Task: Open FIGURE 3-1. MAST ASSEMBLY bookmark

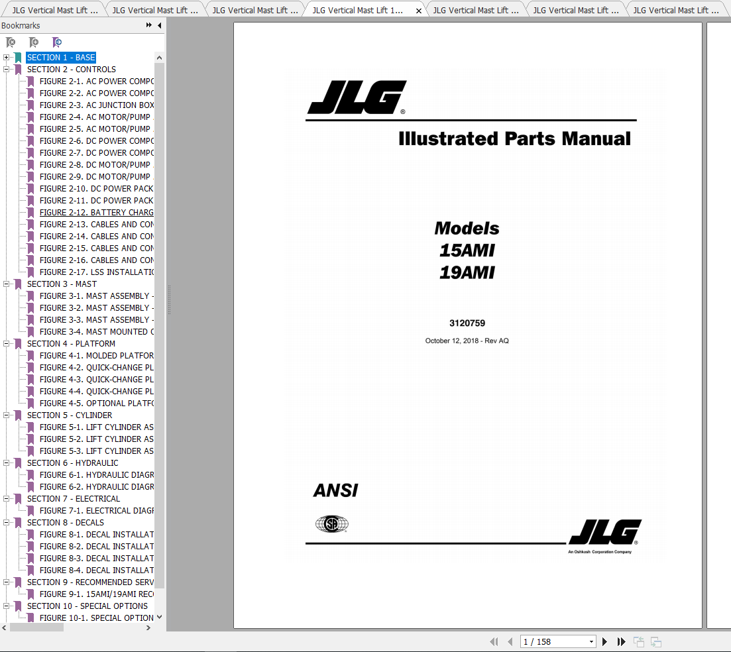Action: pyautogui.click(x=97, y=296)
